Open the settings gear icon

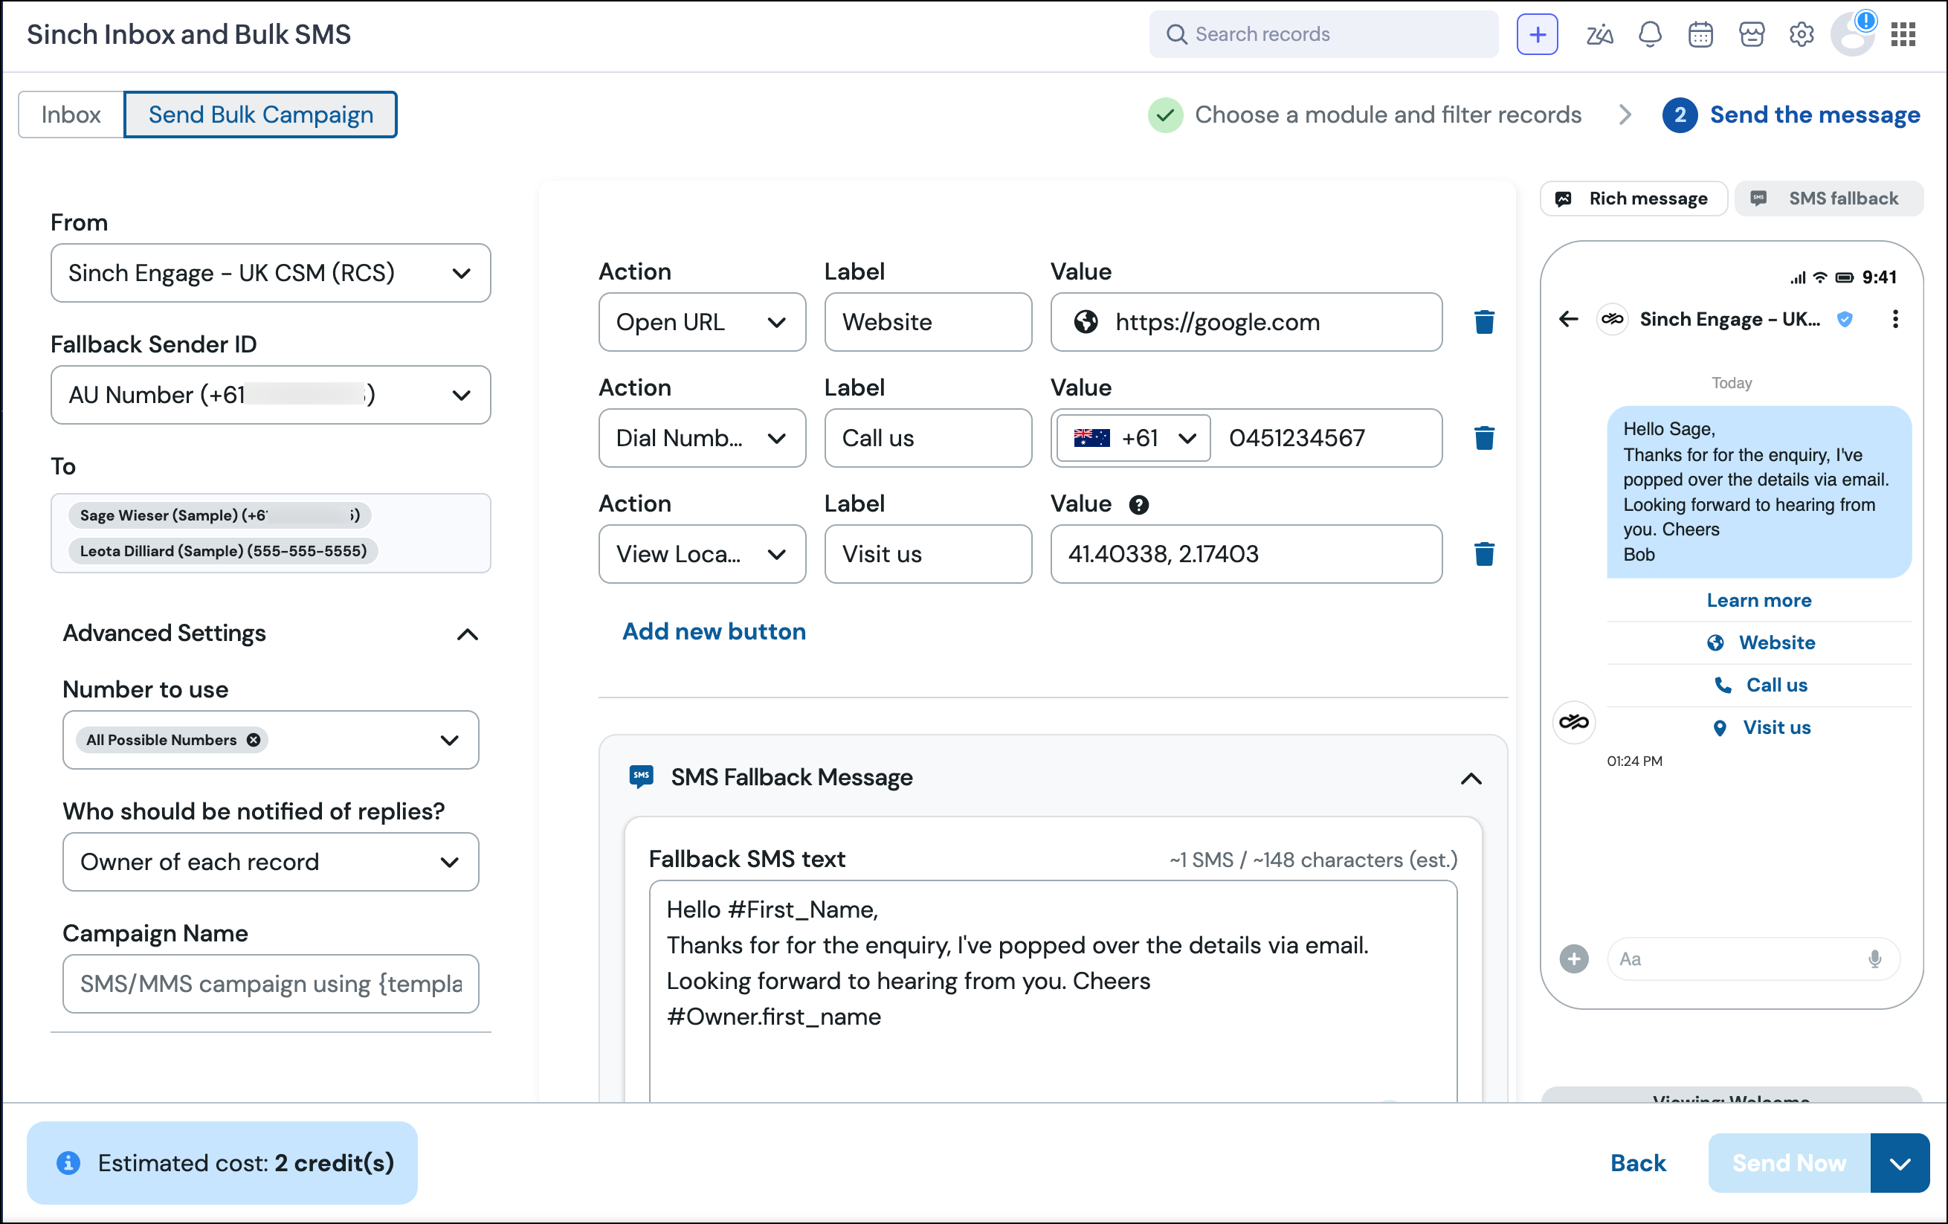coord(1802,34)
